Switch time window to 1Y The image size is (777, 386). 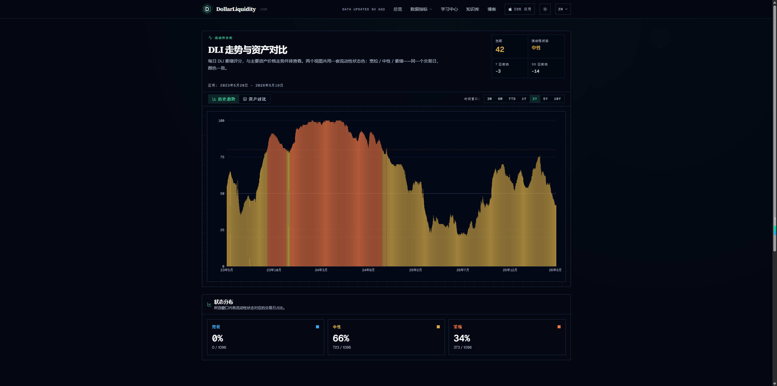pyautogui.click(x=524, y=99)
